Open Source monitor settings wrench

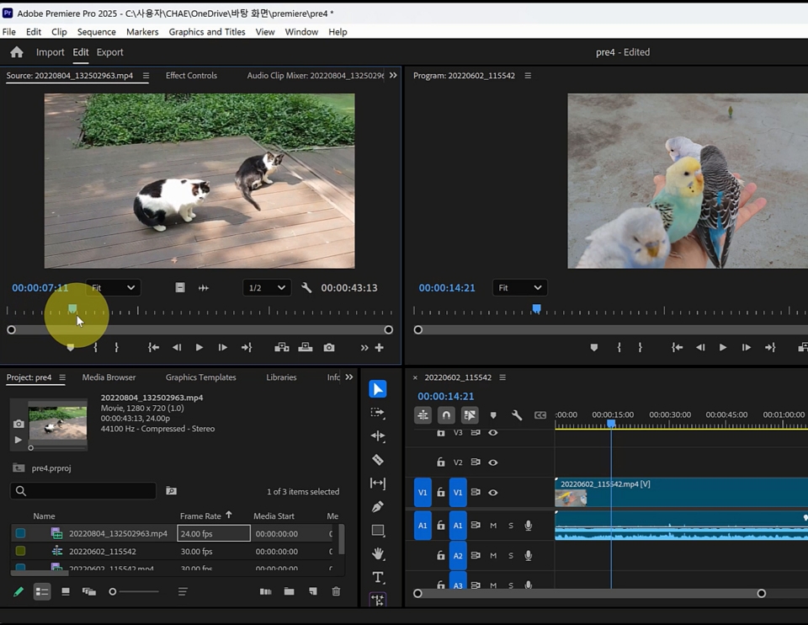[x=306, y=288]
